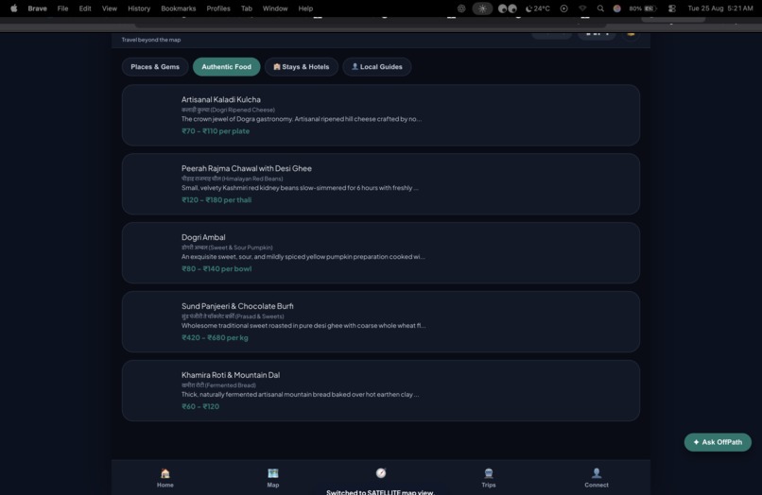The width and height of the screenshot is (762, 495).
Task: Click the Khamira Roti & Mountain Dal title
Action: pos(231,375)
